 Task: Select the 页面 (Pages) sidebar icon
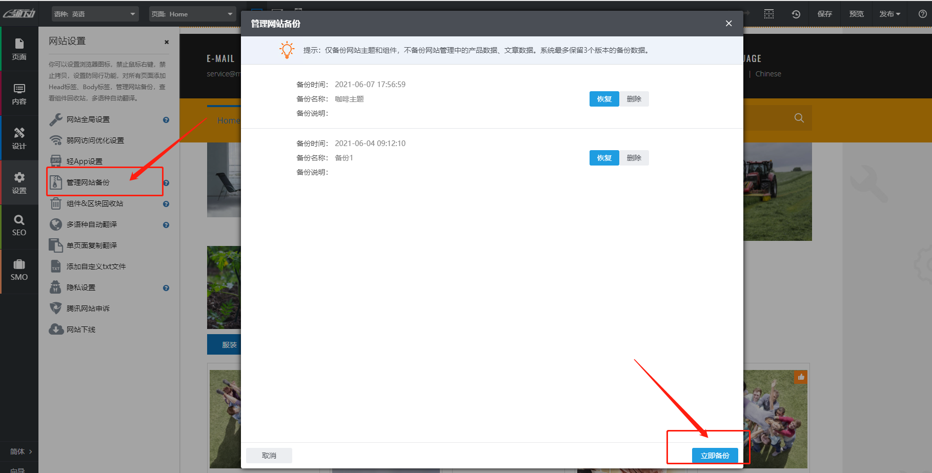point(19,49)
